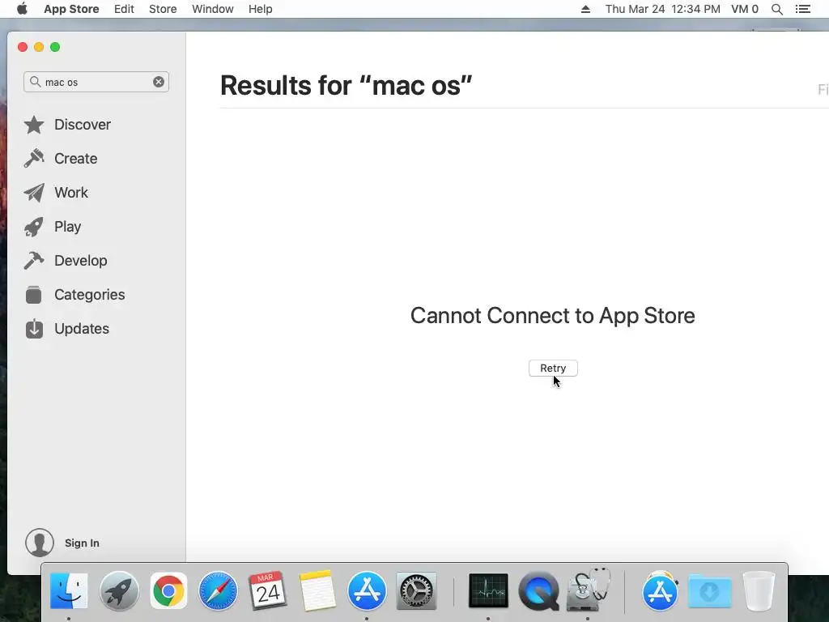Image resolution: width=829 pixels, height=622 pixels.
Task: Launch Google Chrome from the Dock
Action: click(168, 590)
